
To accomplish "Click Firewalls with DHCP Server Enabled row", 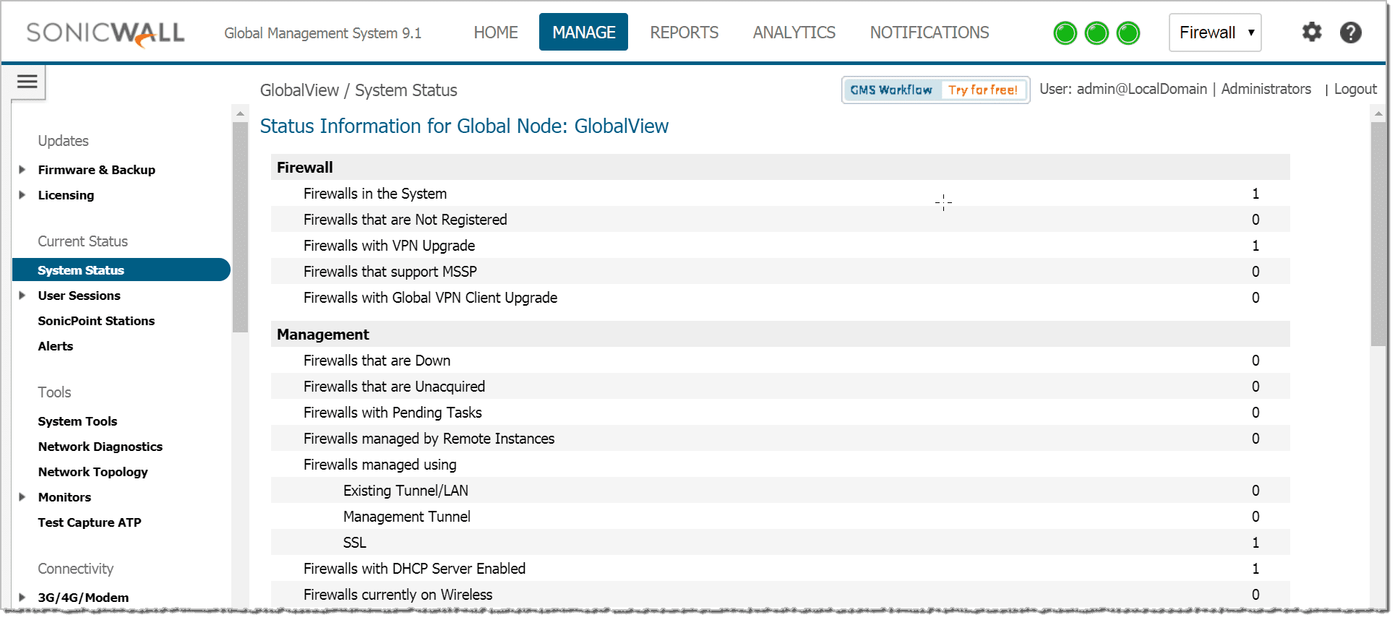I will tap(780, 569).
